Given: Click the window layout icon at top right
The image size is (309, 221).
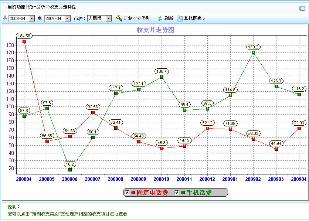Looking at the screenshot, I should (302, 8).
